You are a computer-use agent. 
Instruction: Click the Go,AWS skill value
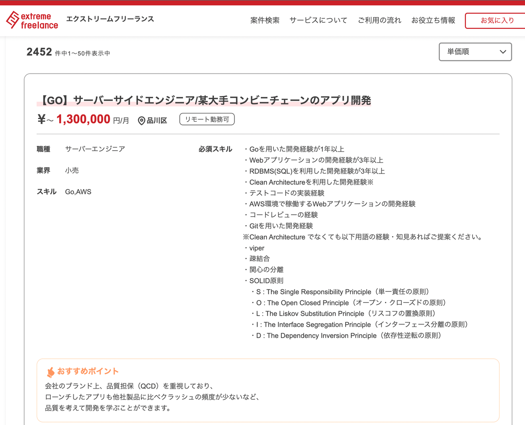point(78,192)
